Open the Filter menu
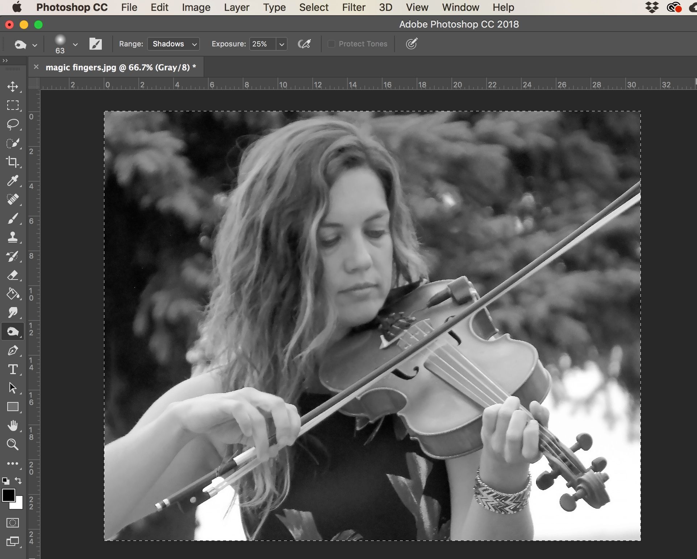Image resolution: width=697 pixels, height=559 pixels. pyautogui.click(x=354, y=7)
